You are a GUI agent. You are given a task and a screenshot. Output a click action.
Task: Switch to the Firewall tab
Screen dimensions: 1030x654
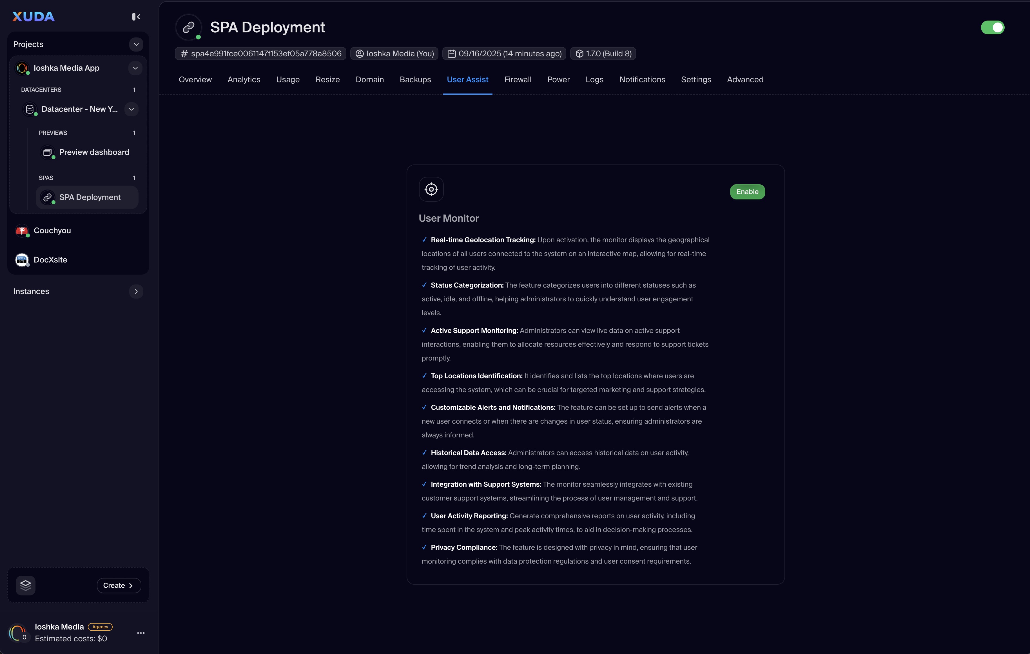click(x=518, y=79)
